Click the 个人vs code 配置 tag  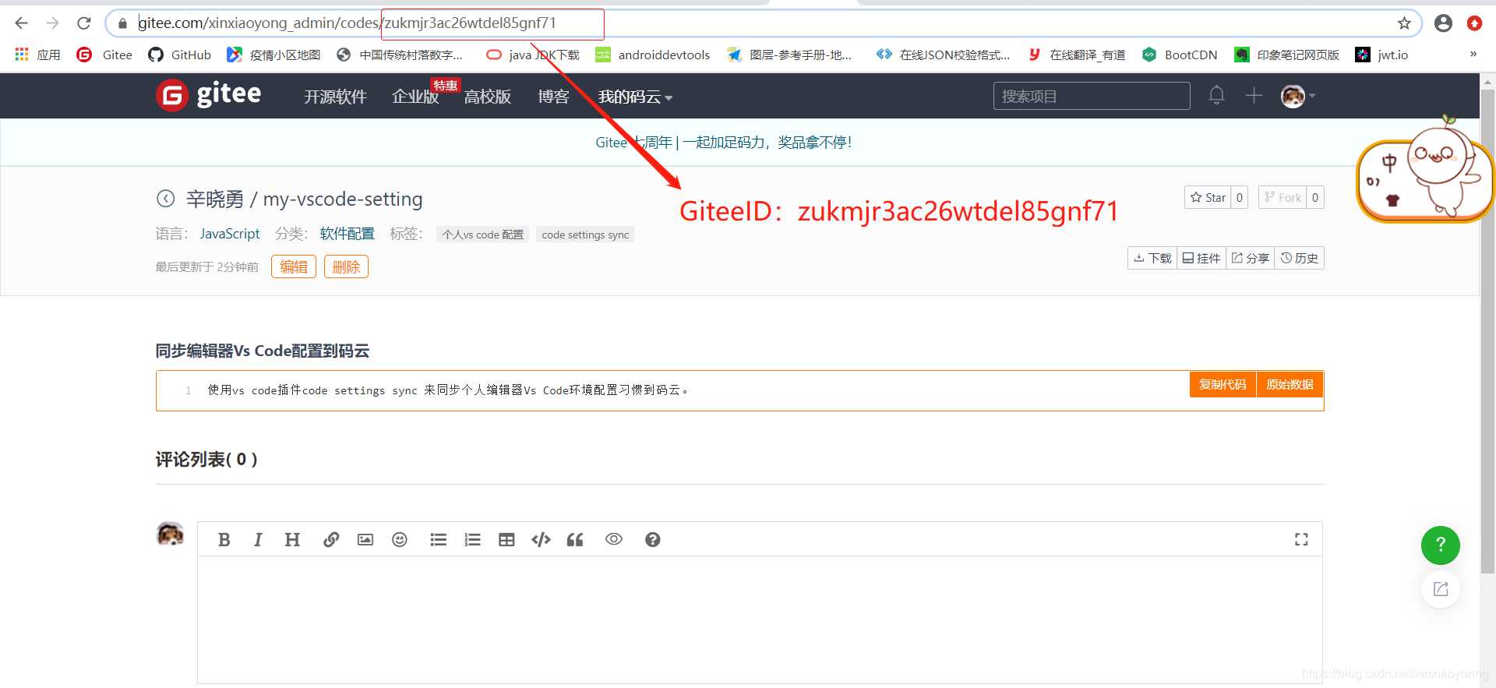482,235
